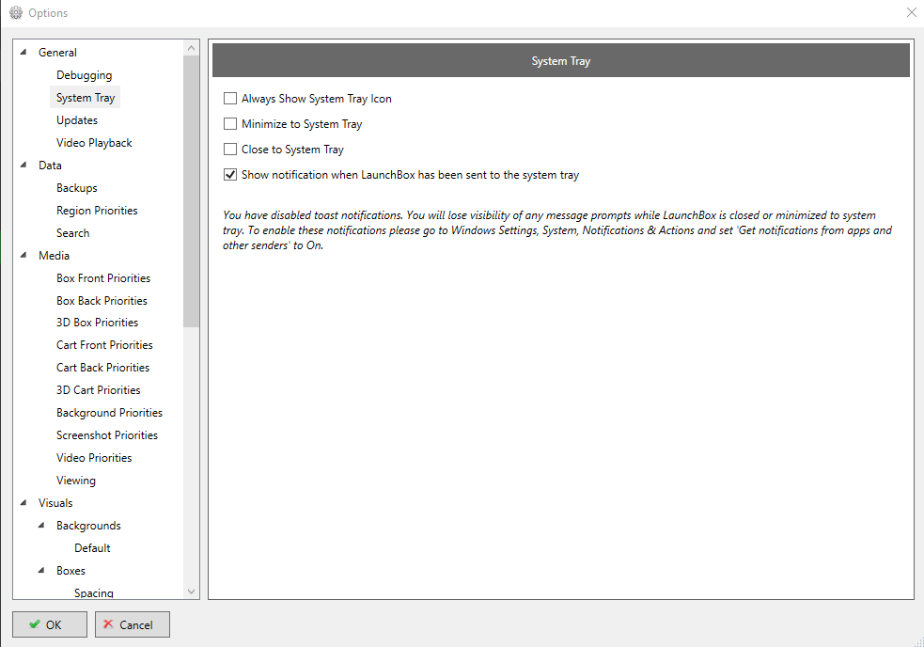Screen dimensions: 924x647
Task: Collapse the General tree section
Action: coord(23,52)
